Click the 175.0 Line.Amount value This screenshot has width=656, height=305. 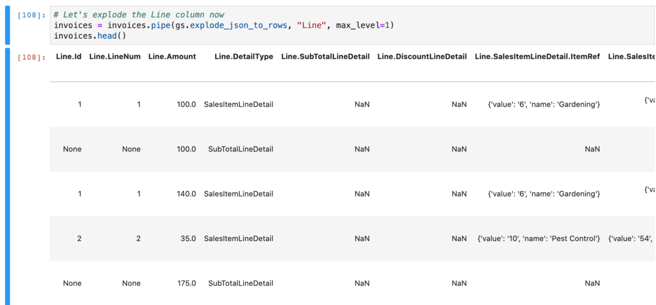click(188, 283)
